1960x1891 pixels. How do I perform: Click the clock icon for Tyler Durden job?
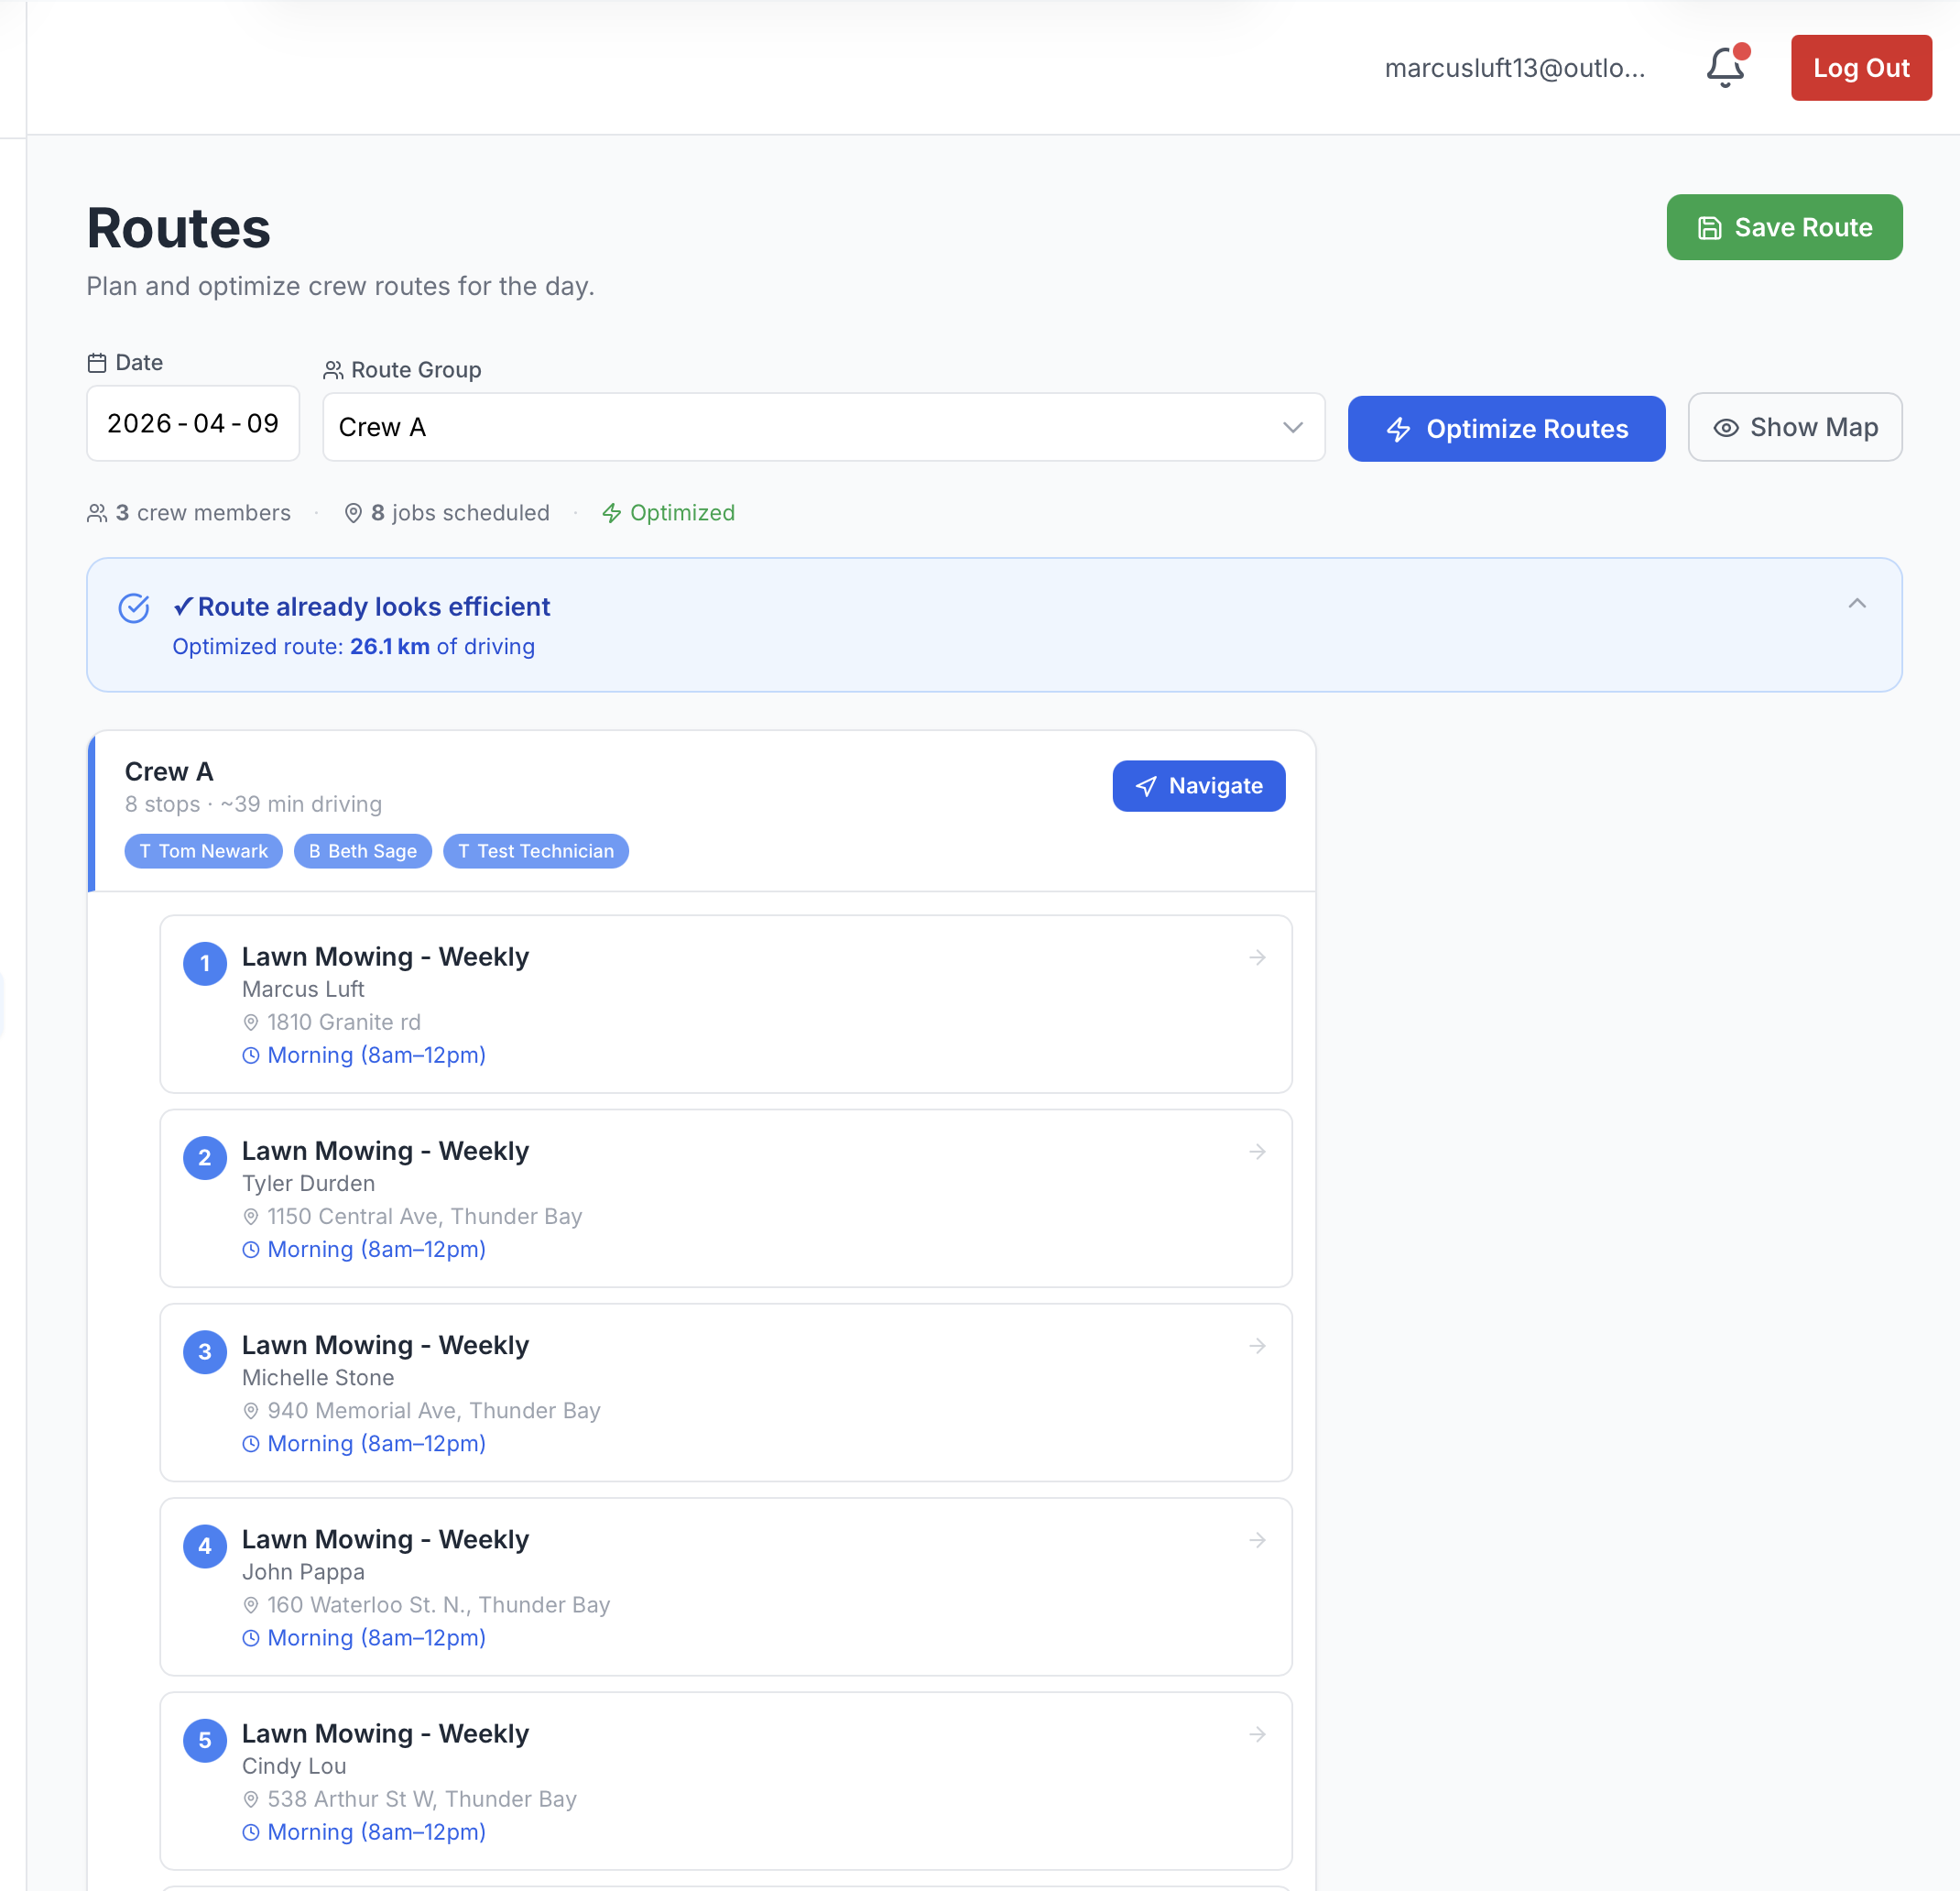point(251,1250)
